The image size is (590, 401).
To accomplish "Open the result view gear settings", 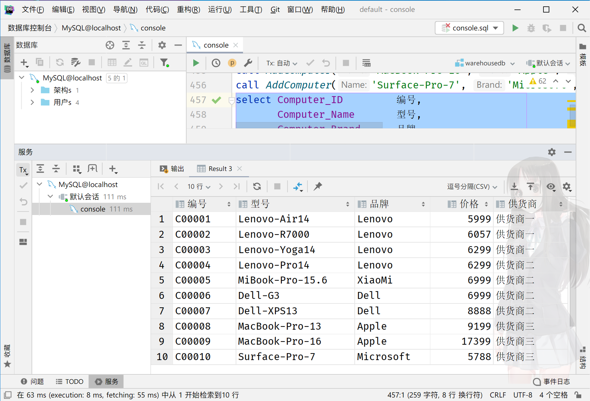I will [567, 187].
